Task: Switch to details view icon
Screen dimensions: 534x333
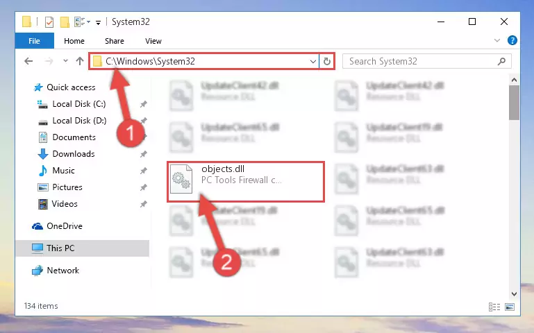Action: [494, 307]
